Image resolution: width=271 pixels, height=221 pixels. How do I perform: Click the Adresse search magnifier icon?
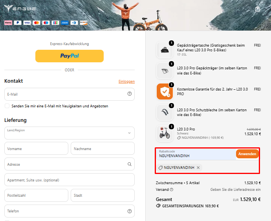(130, 164)
